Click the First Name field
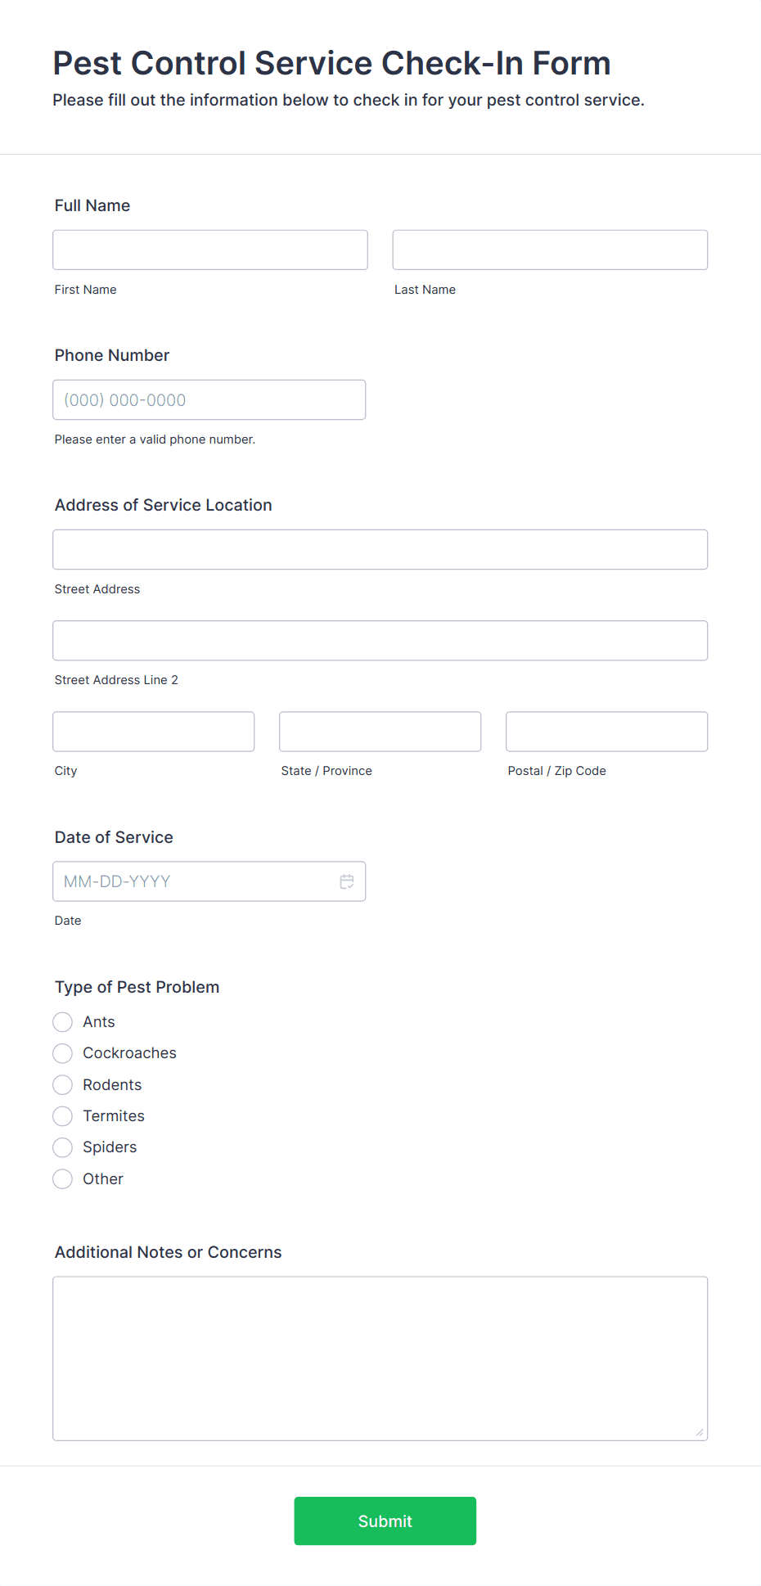761x1586 pixels. click(x=210, y=250)
